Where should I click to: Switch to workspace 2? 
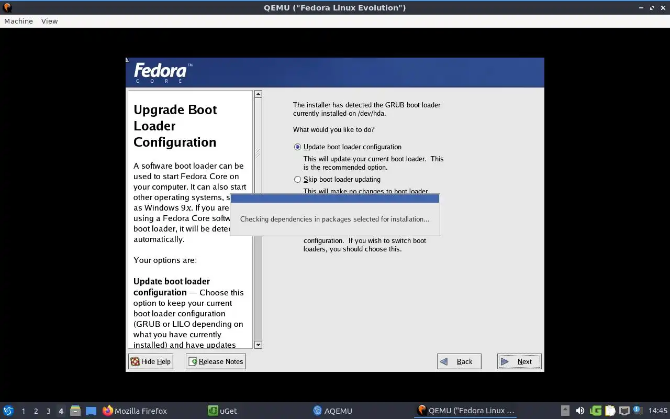click(36, 411)
